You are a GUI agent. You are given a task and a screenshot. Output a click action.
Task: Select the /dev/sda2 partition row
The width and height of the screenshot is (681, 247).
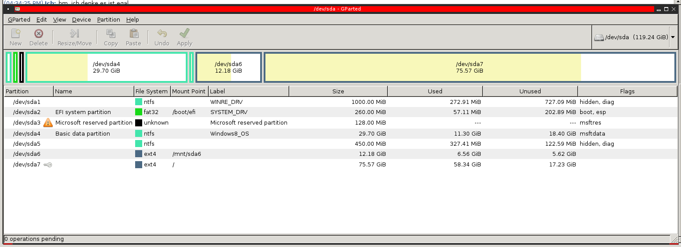coord(341,112)
